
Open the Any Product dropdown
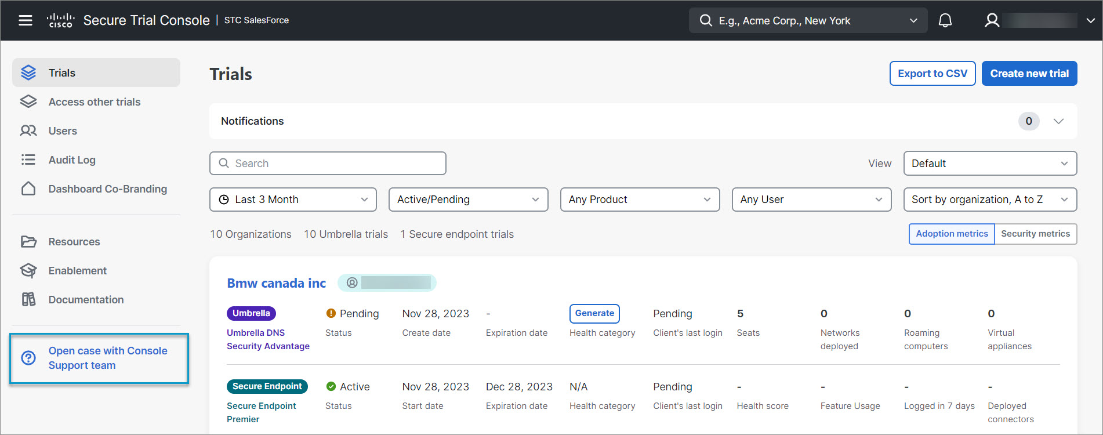point(640,200)
